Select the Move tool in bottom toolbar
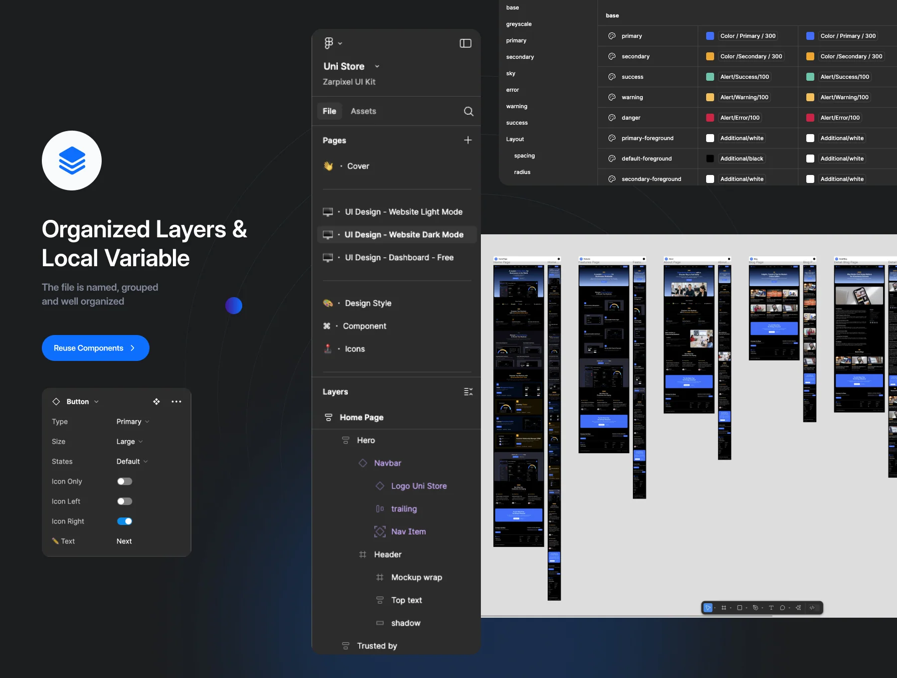Screen dimensions: 897x678 pos(708,608)
